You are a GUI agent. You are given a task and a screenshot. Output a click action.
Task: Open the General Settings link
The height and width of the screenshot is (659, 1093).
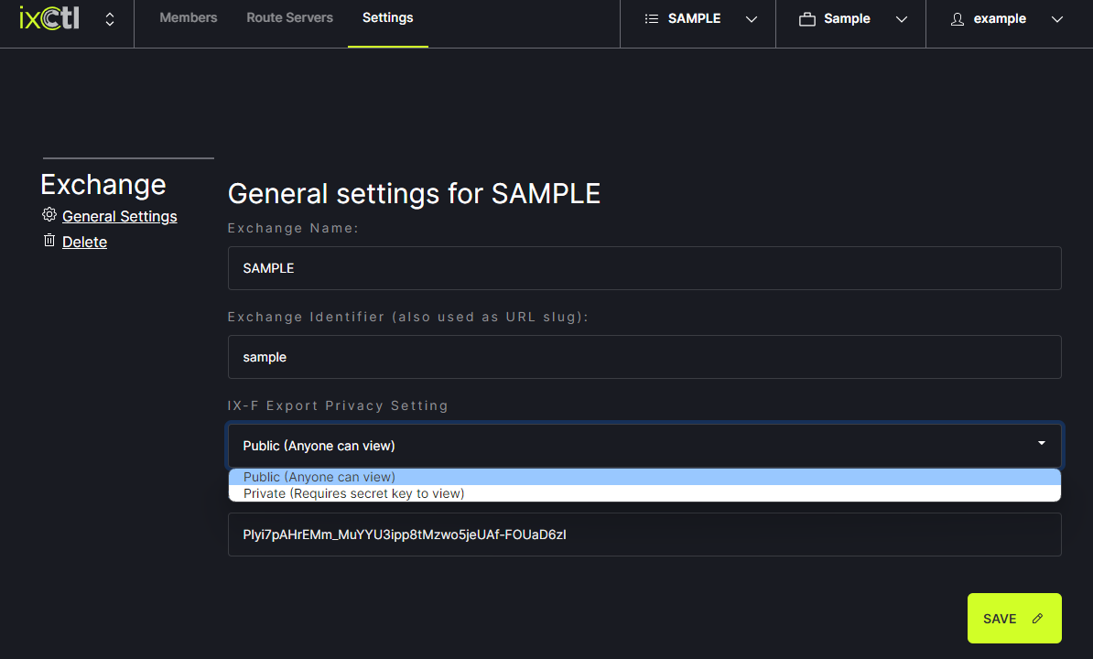(119, 216)
